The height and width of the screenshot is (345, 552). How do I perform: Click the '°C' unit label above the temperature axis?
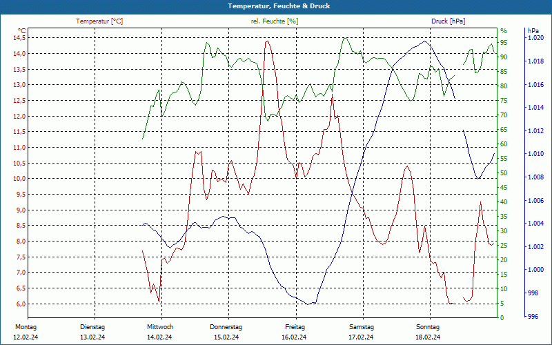click(x=22, y=30)
